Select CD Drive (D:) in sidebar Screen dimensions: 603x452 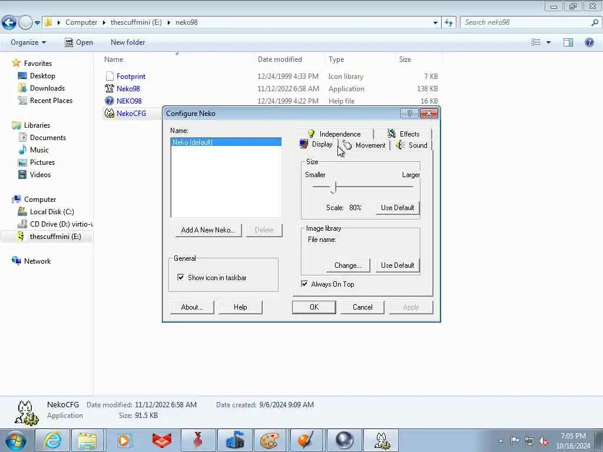point(61,224)
